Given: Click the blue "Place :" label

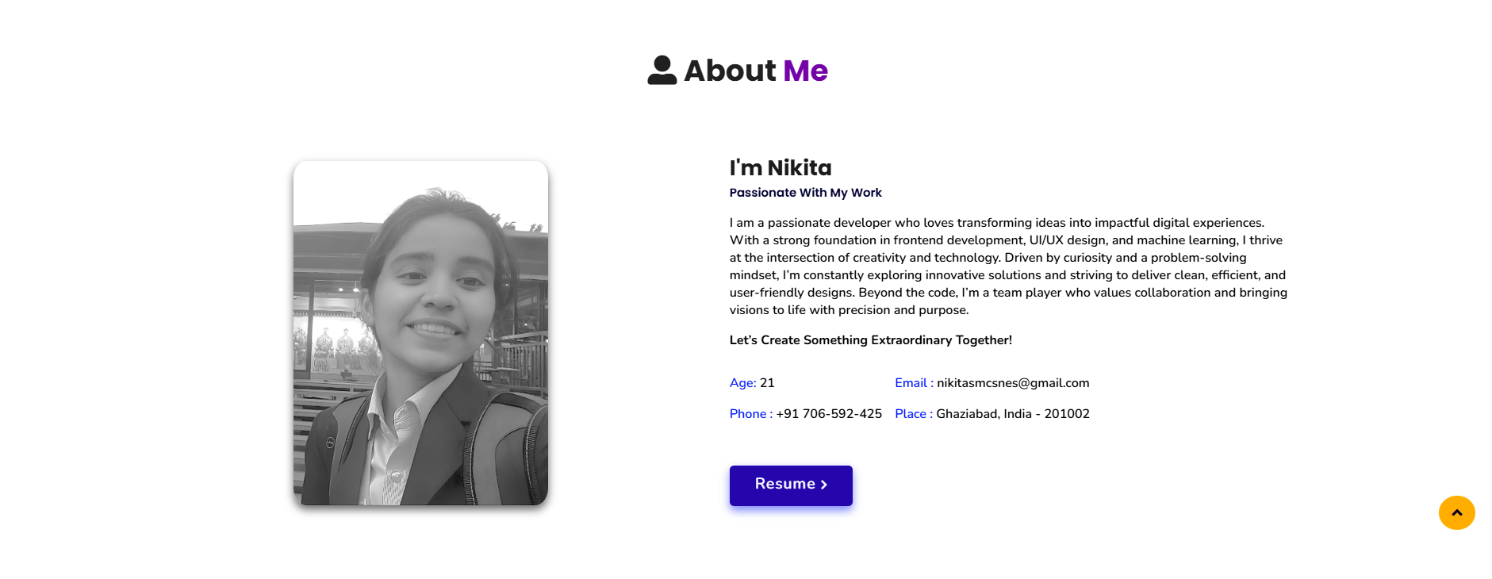Looking at the screenshot, I should [913, 414].
